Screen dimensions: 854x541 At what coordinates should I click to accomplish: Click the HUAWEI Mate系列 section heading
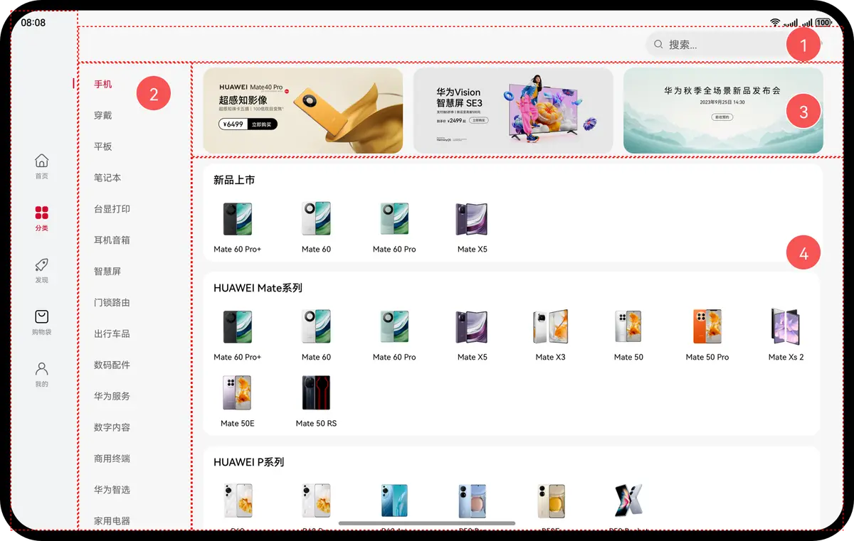(x=258, y=288)
